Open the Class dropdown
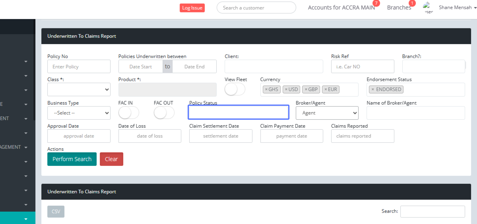Image resolution: width=477 pixels, height=224 pixels. coord(79,90)
